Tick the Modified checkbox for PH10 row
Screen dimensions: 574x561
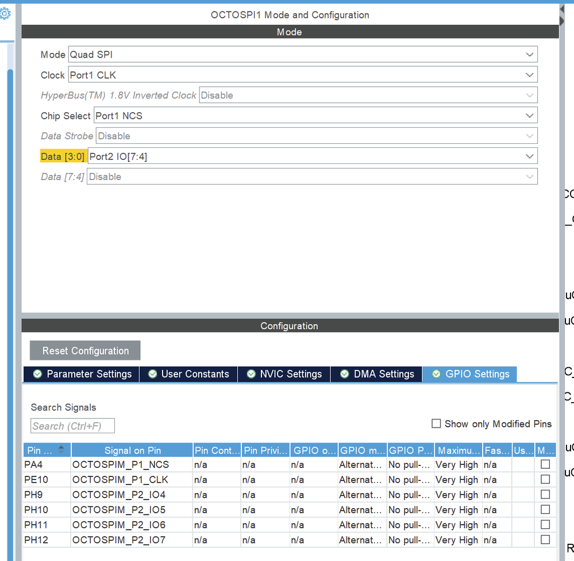(x=545, y=509)
